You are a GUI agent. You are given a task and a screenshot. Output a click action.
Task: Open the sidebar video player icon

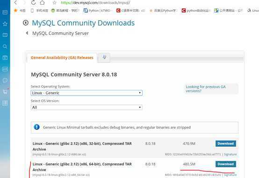[x=5, y=58]
